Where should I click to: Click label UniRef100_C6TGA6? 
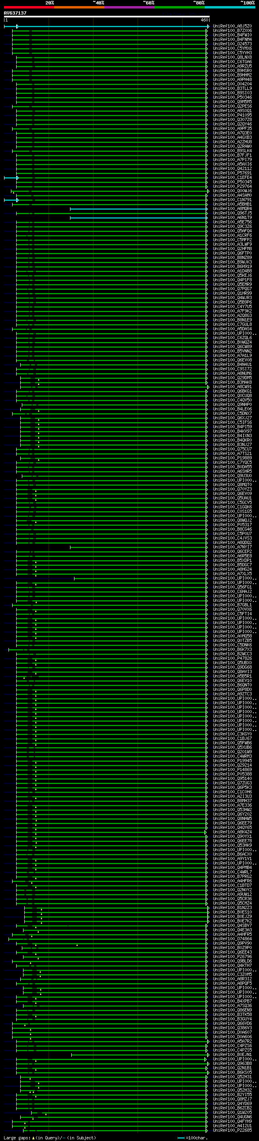pos(232,62)
